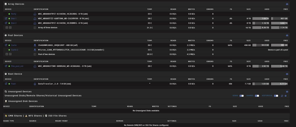Image resolution: width=296 pixels, height=127 pixels.
Task: Open the dashboard icon in the Array Devices header
Action: (x=287, y=4)
